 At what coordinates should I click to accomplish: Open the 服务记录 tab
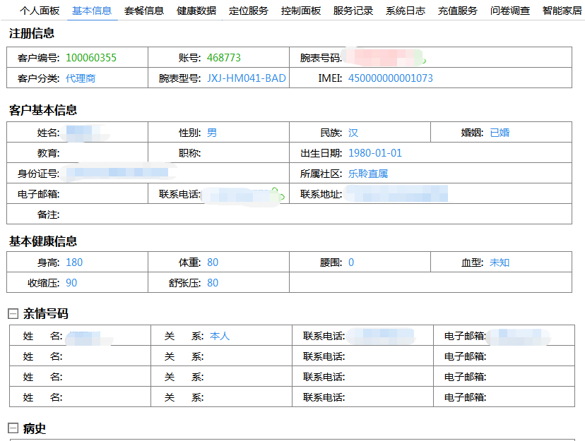pos(351,11)
